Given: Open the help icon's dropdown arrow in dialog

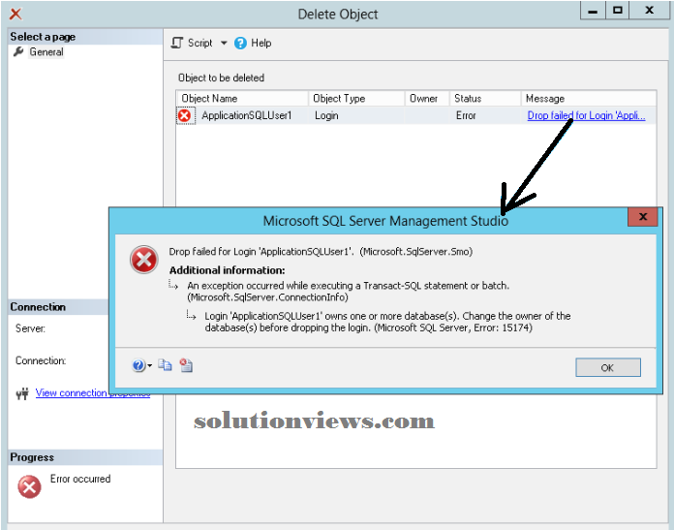Looking at the screenshot, I should coord(149,366).
